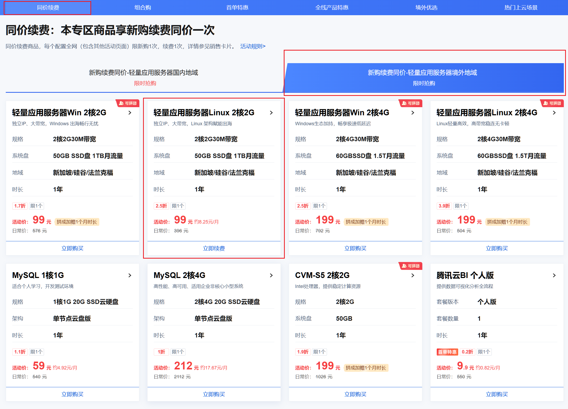Screen dimensions: 568x409
Task: Click the 约17.67元/月 price note
Action: click(x=214, y=368)
